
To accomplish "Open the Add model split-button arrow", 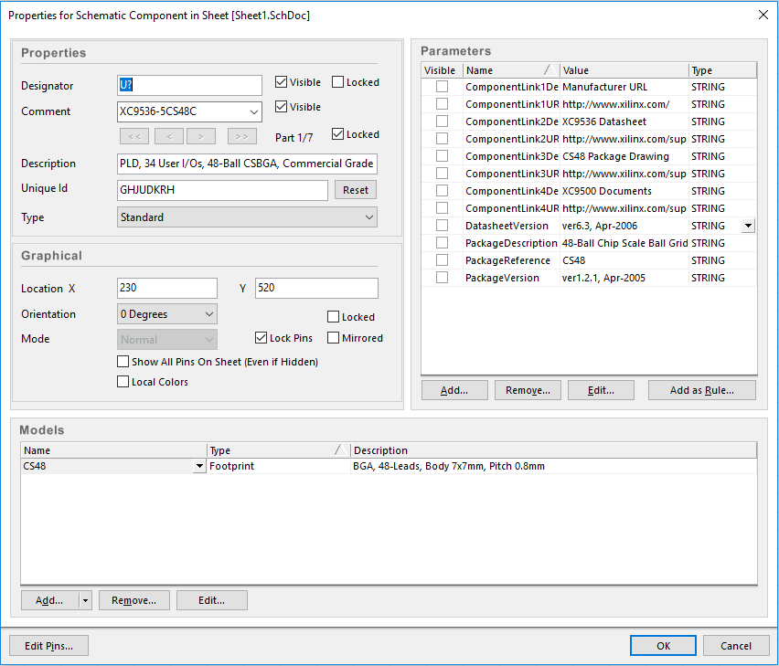I will (86, 600).
